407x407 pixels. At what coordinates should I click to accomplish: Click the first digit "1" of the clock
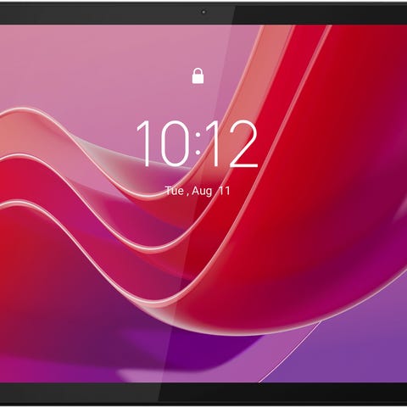pyautogui.click(x=144, y=143)
